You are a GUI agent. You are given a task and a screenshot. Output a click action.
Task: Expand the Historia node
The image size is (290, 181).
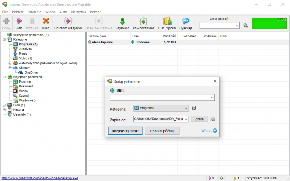point(4,109)
